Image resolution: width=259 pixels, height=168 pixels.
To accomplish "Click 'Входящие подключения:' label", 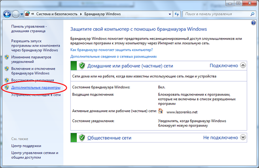I will point(93,94).
